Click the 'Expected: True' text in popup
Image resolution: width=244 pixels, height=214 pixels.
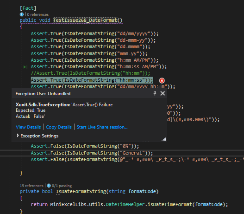tap(31, 110)
